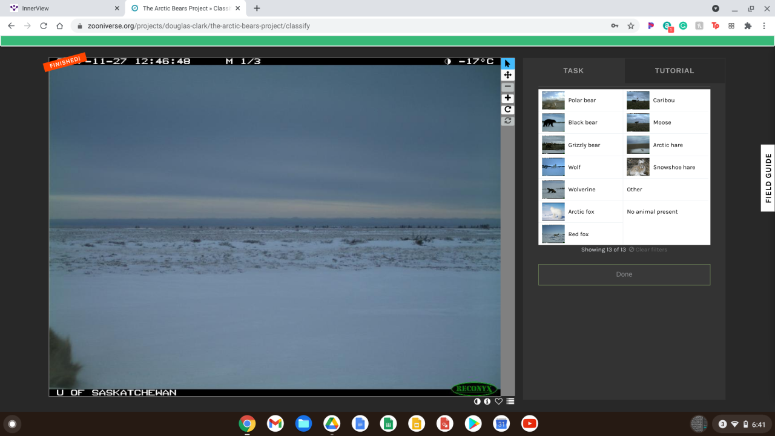Image resolution: width=775 pixels, height=436 pixels.
Task: Add the image to a collection
Action: 510,401
